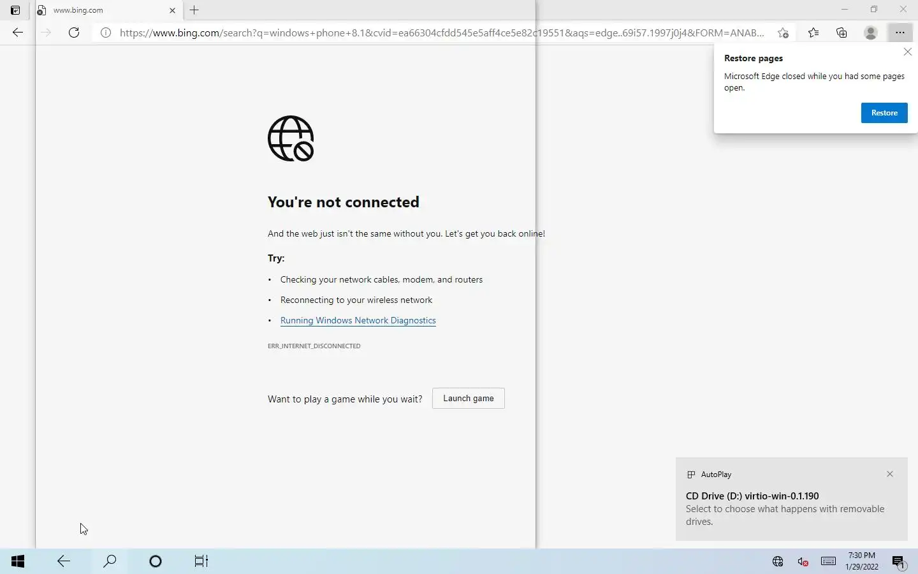This screenshot has width=918, height=574.
Task: Close the AutoPlay notification
Action: 890,474
